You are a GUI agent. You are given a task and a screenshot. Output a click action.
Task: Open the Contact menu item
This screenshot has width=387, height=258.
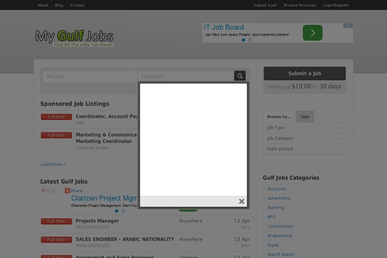(x=77, y=5)
